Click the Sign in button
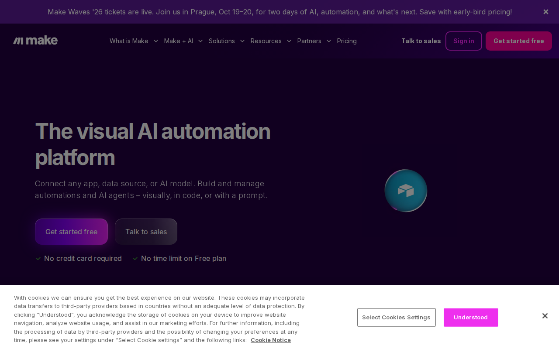The height and width of the screenshot is (349, 559). coord(464,41)
